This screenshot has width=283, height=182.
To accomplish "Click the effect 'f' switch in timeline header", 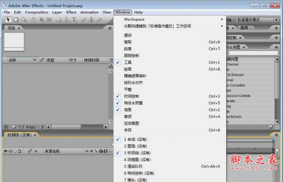I will pos(101,151).
